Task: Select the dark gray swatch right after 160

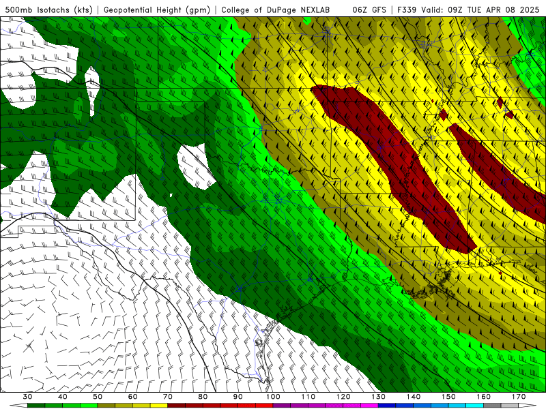Action: pyautogui.click(x=492, y=406)
